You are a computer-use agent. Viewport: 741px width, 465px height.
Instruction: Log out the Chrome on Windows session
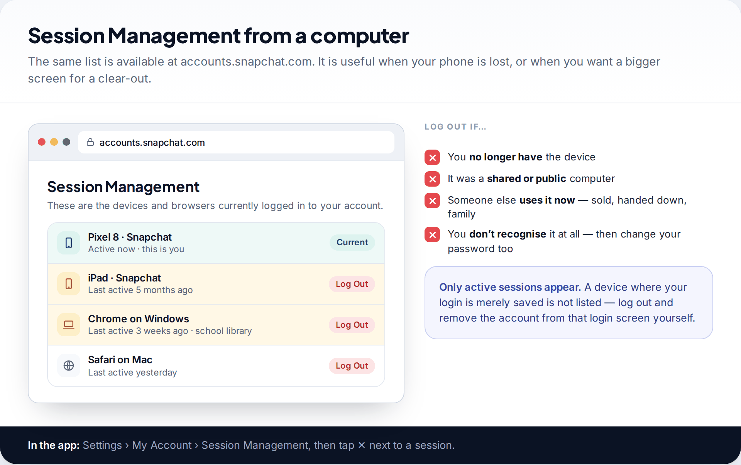[352, 325]
